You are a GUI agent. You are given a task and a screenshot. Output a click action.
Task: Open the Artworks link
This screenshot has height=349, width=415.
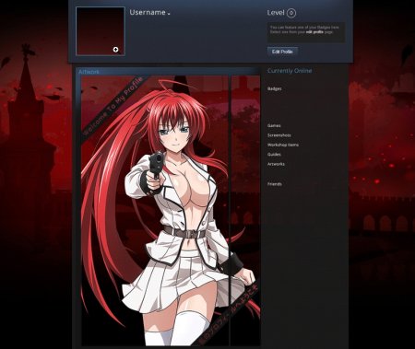click(x=276, y=164)
